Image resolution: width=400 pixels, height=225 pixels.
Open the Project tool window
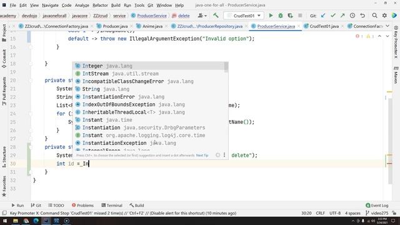[4, 32]
